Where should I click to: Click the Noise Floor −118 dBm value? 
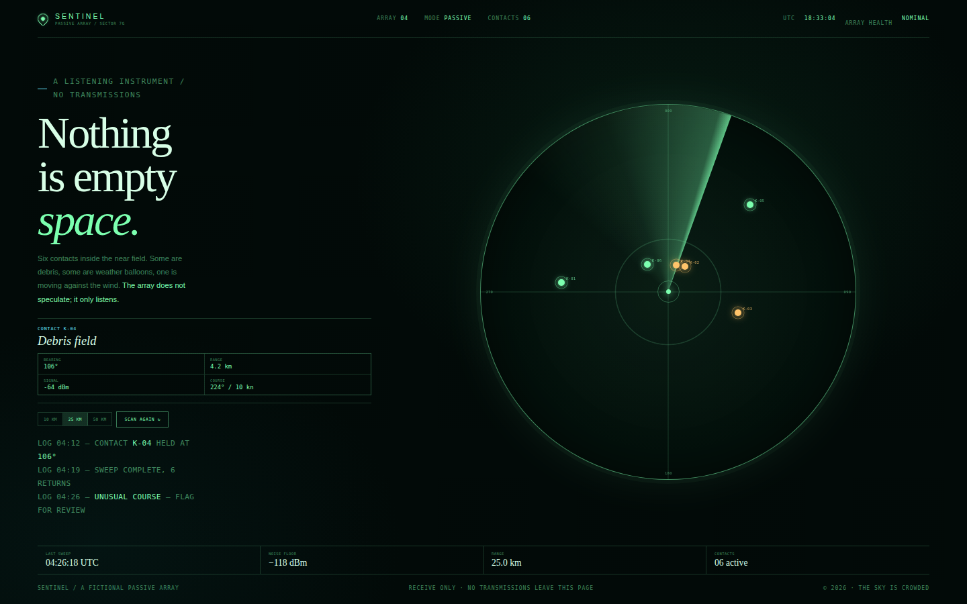[288, 563]
